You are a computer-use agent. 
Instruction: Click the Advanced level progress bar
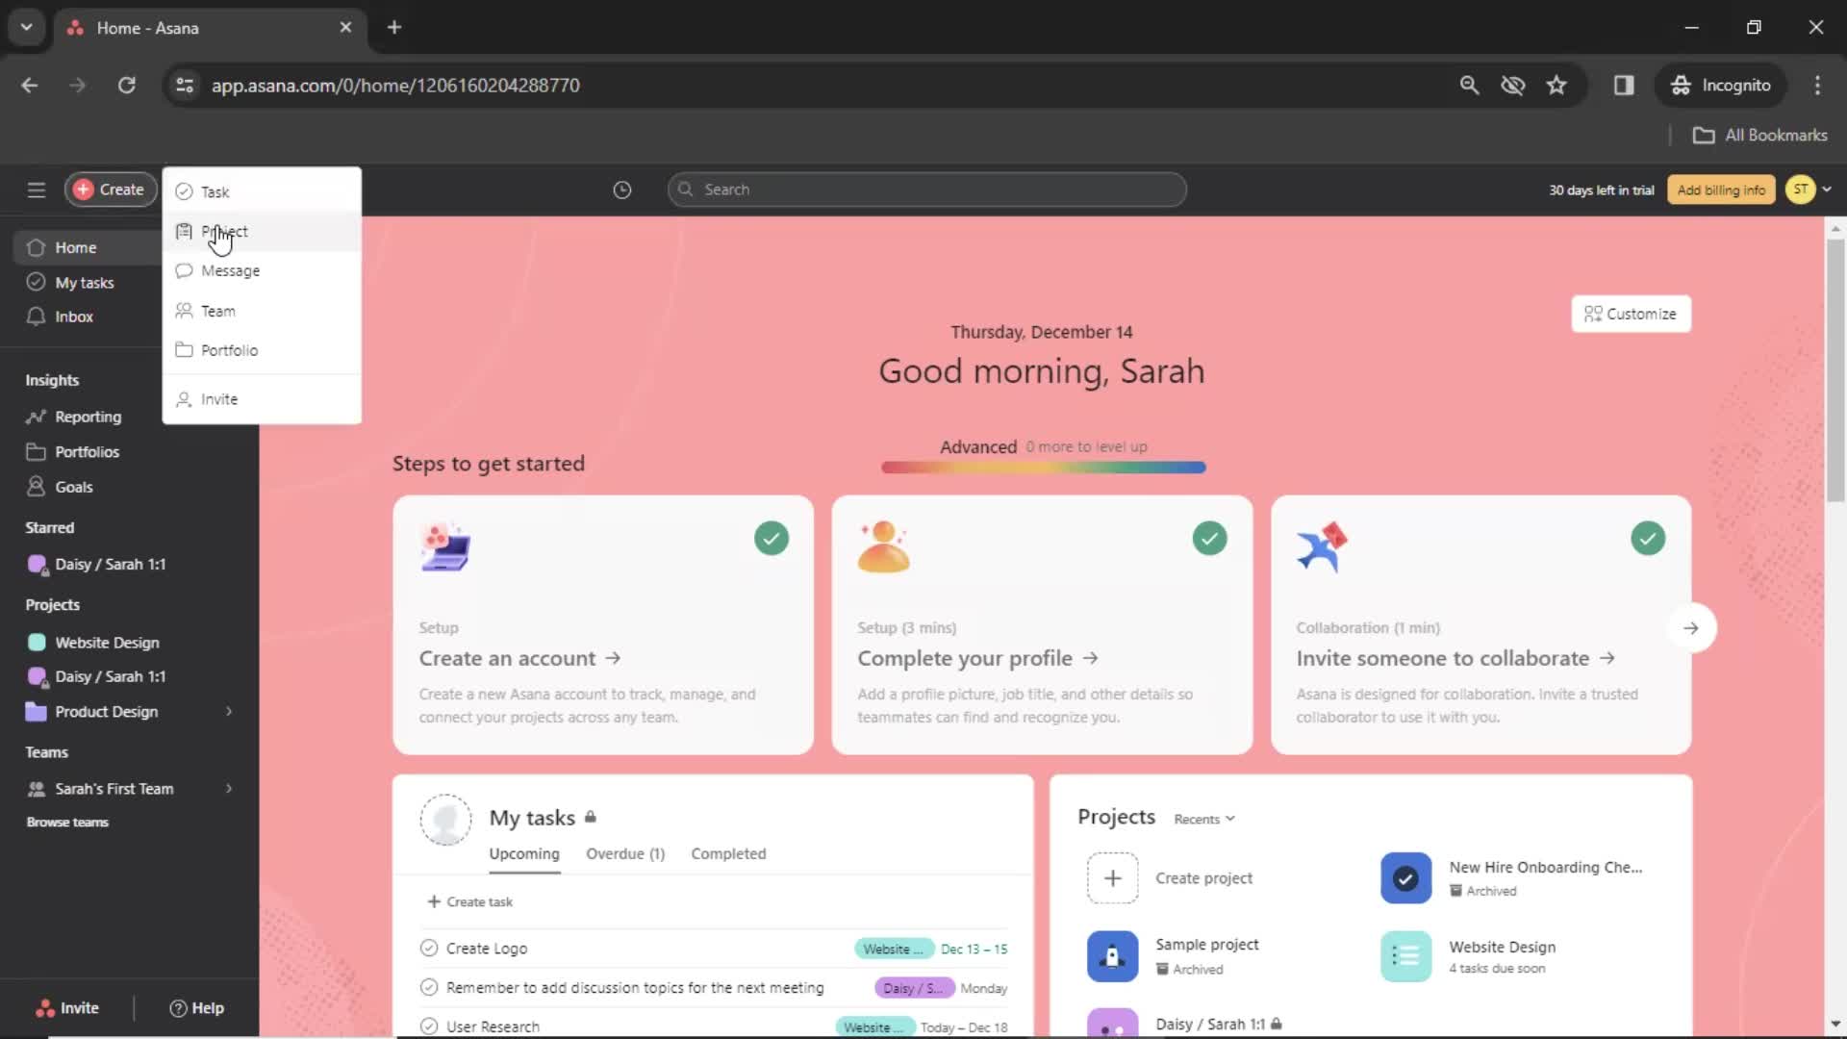click(1043, 468)
